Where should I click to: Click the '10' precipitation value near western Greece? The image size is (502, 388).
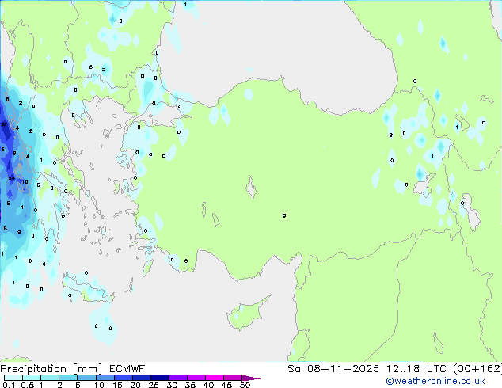(x=25, y=181)
